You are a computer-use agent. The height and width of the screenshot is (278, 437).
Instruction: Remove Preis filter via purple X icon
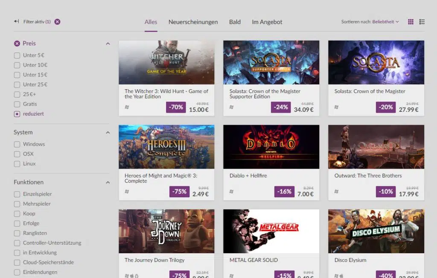17,44
